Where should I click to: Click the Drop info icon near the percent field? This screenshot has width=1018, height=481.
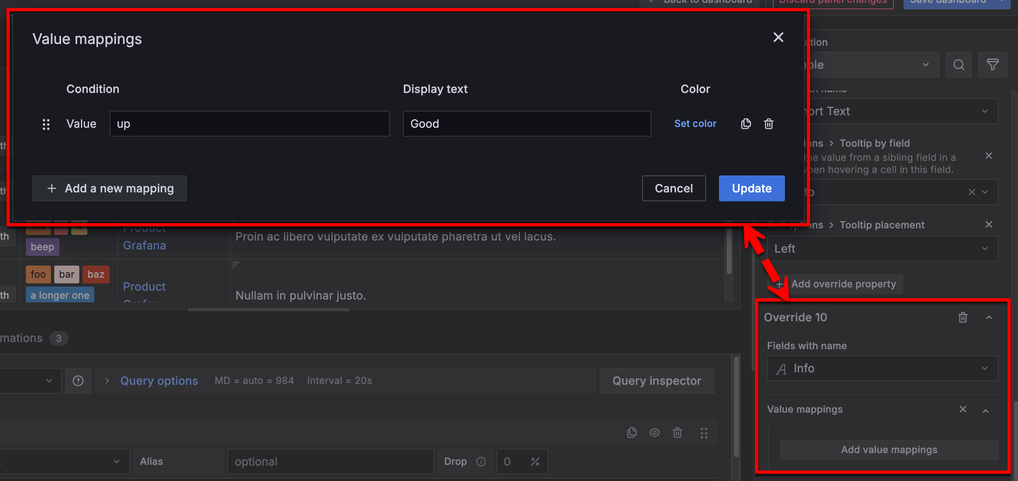click(x=481, y=461)
